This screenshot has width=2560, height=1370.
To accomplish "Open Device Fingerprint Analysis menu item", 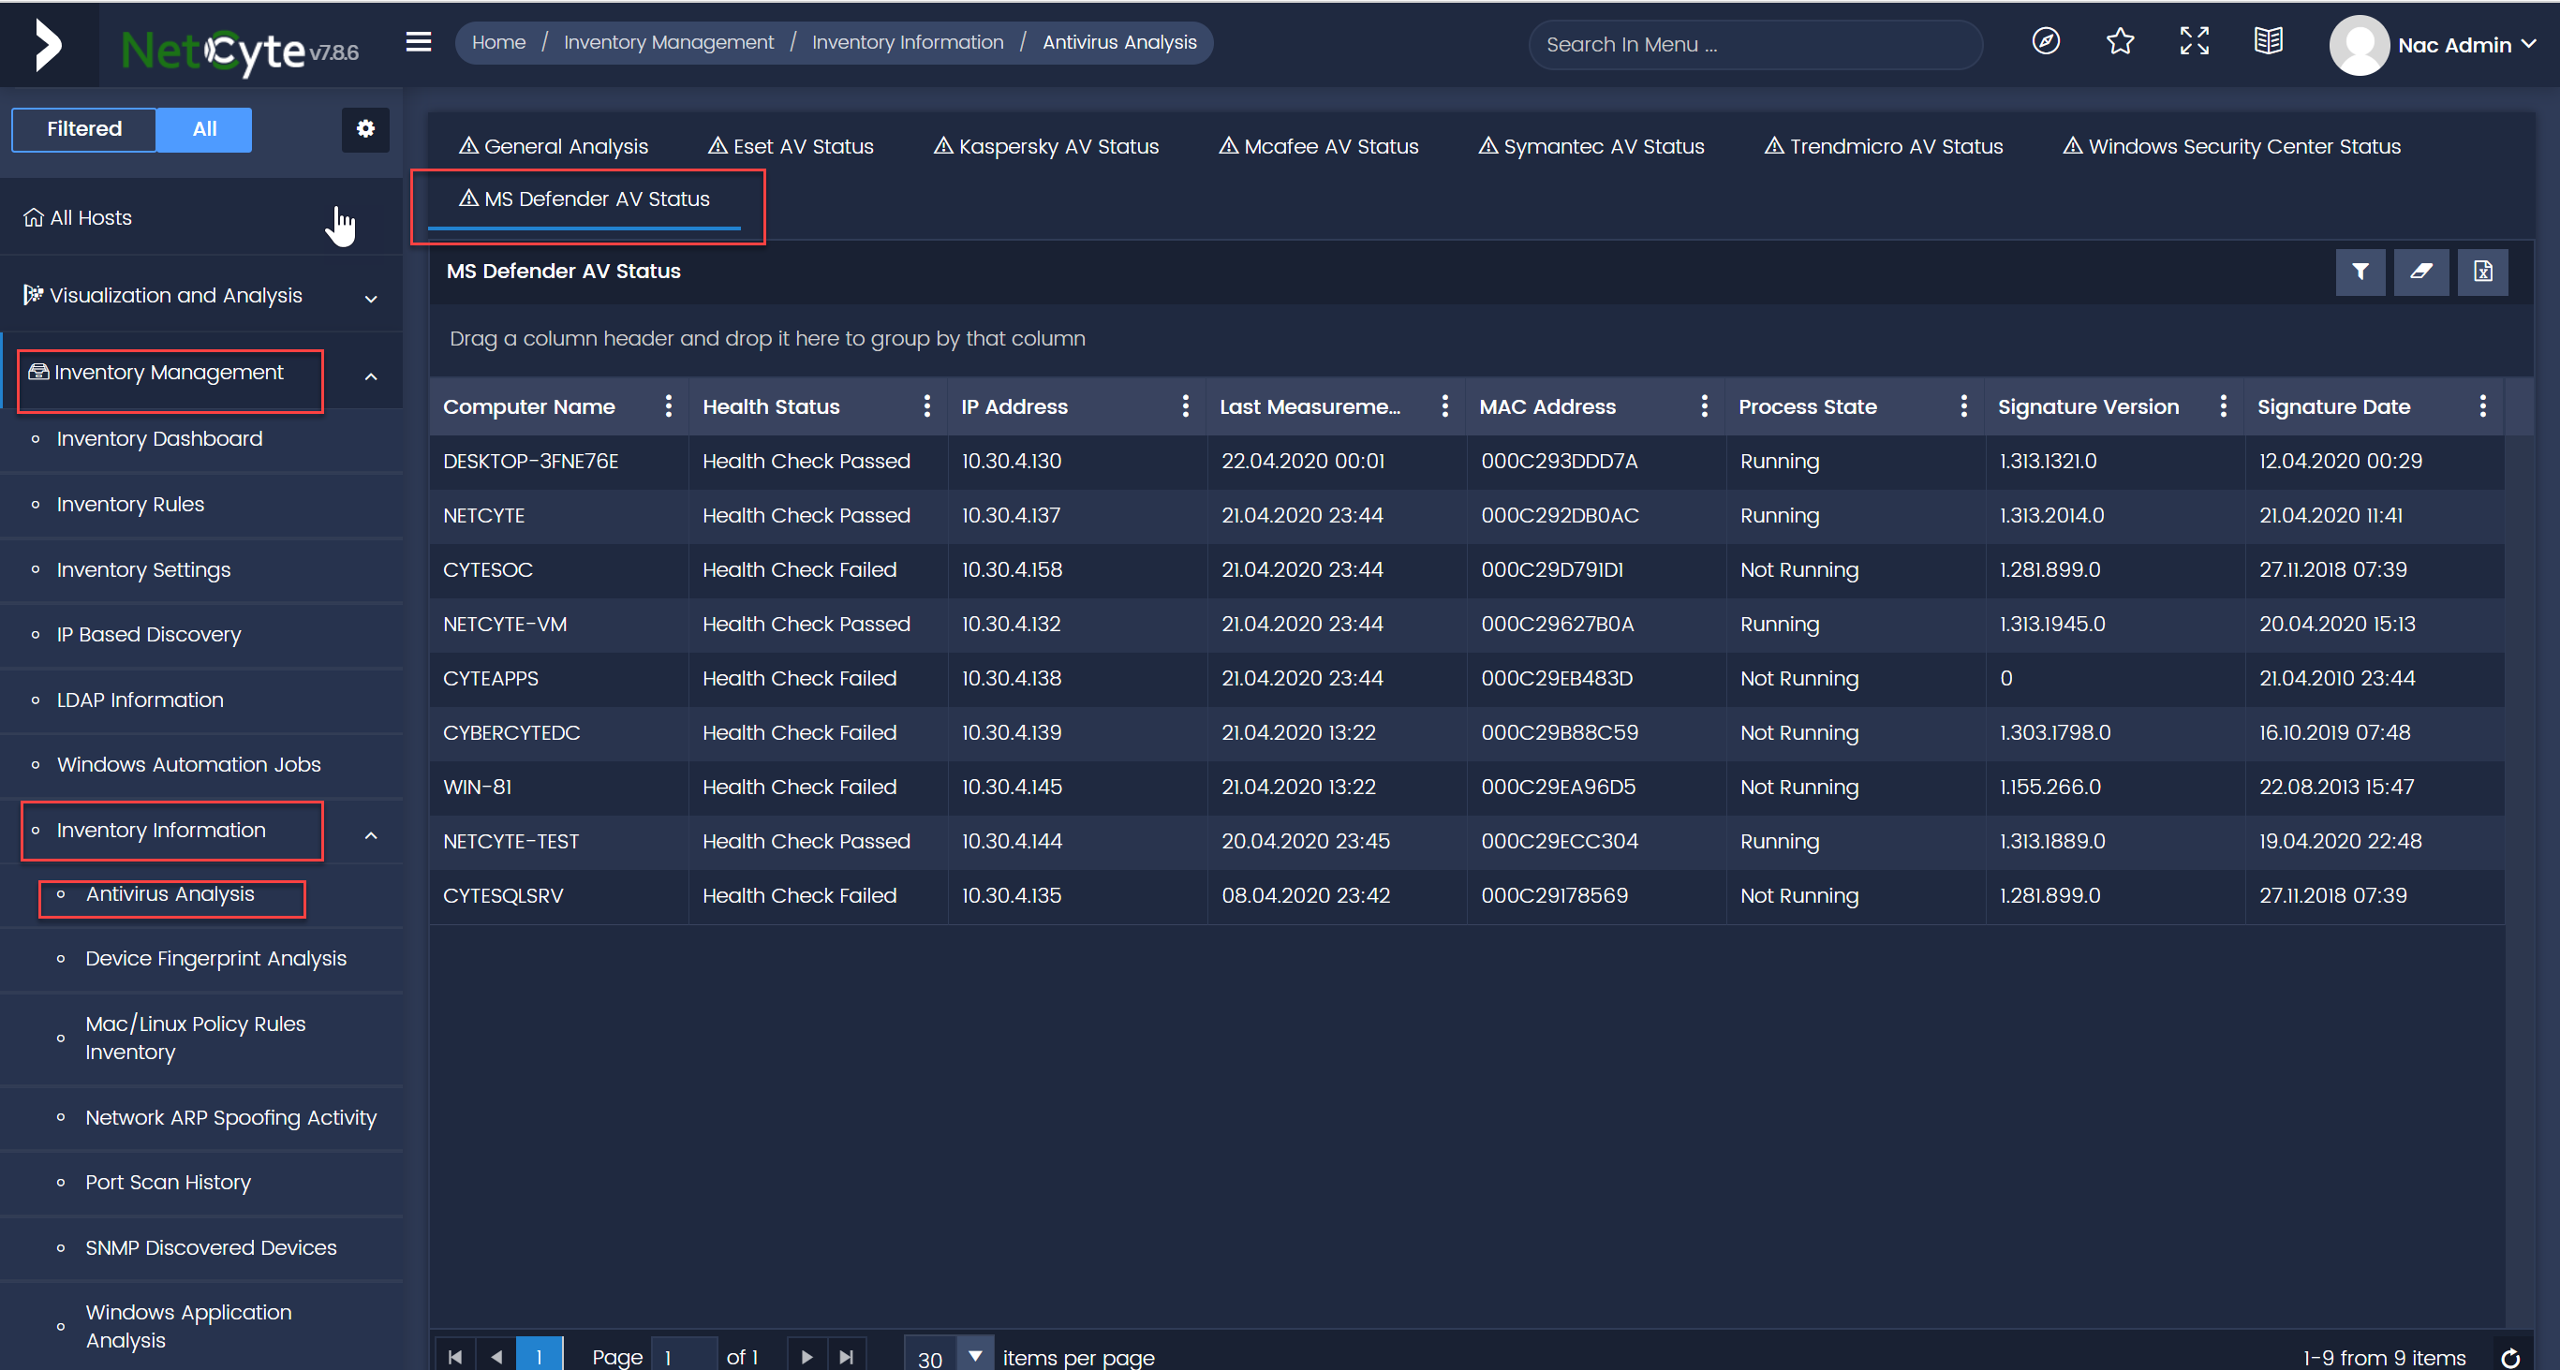I will [x=200, y=960].
